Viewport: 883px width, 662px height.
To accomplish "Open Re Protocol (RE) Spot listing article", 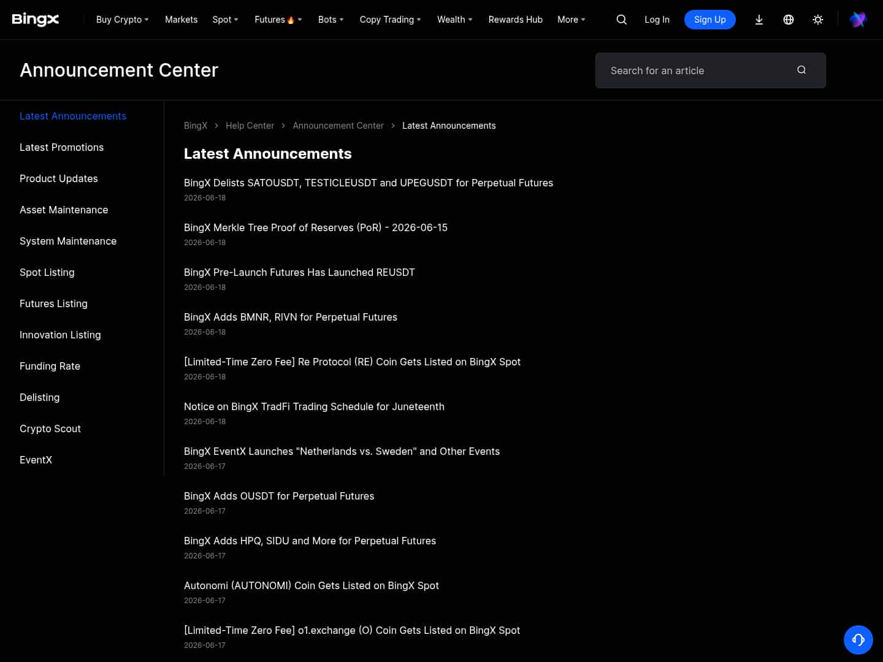I will point(352,362).
